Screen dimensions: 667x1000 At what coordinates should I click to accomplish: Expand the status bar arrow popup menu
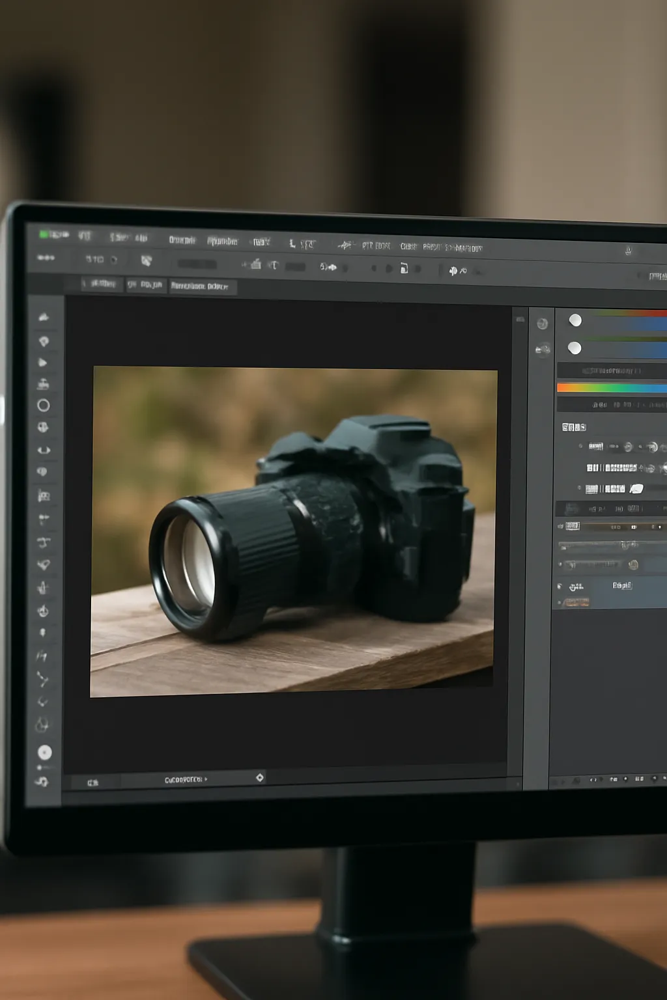tap(206, 779)
